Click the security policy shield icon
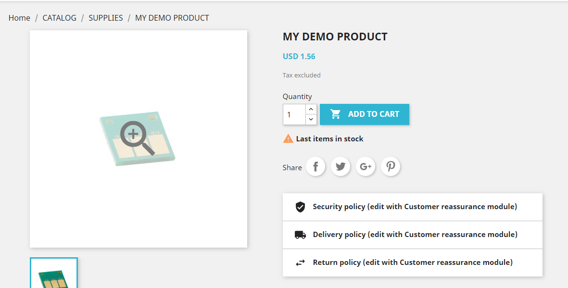This screenshot has width=568, height=288. coord(300,207)
